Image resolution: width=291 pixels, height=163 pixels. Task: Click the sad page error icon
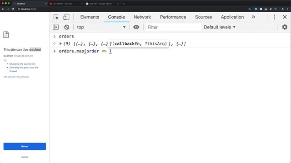tap(6, 34)
